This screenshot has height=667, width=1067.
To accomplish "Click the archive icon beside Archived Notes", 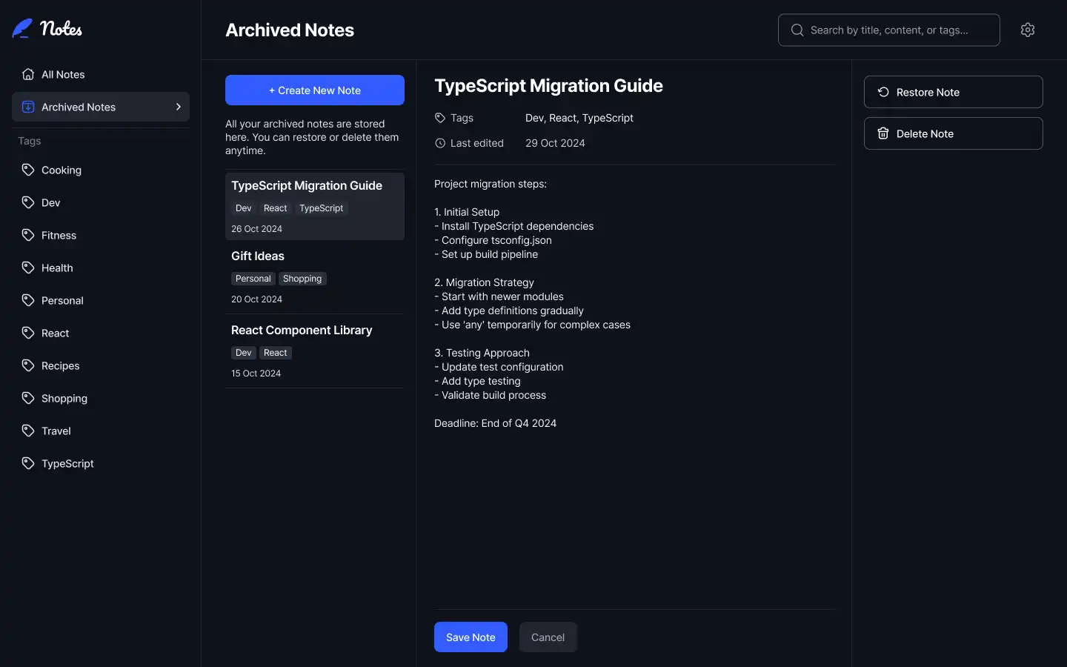I will click(x=28, y=107).
